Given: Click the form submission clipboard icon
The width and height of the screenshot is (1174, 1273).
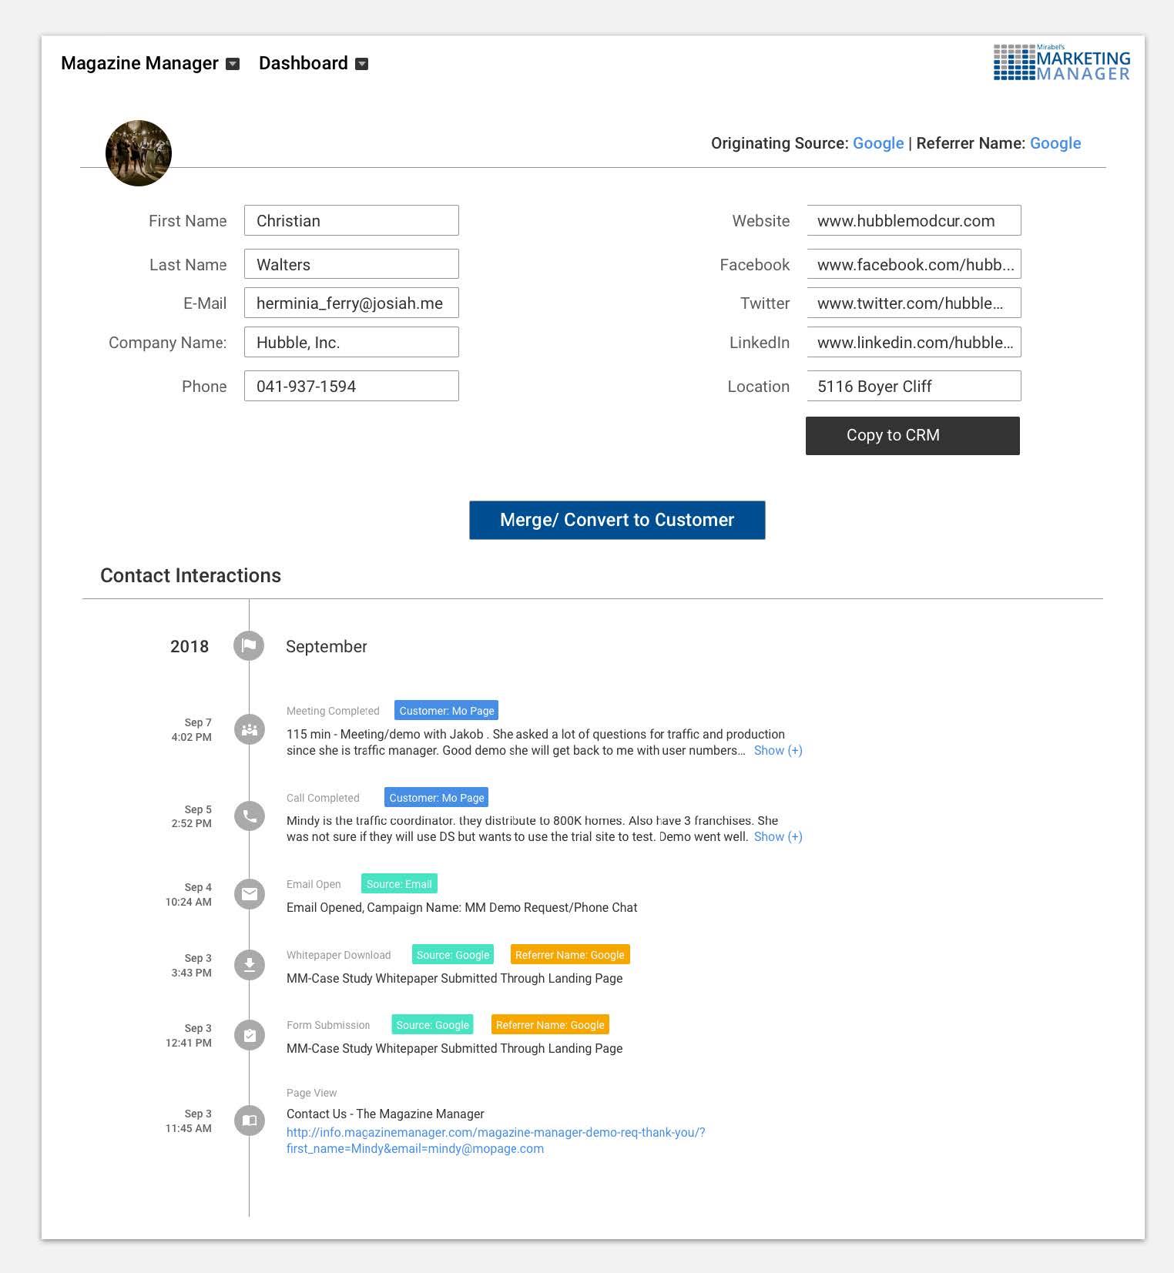Looking at the screenshot, I should (x=249, y=1036).
